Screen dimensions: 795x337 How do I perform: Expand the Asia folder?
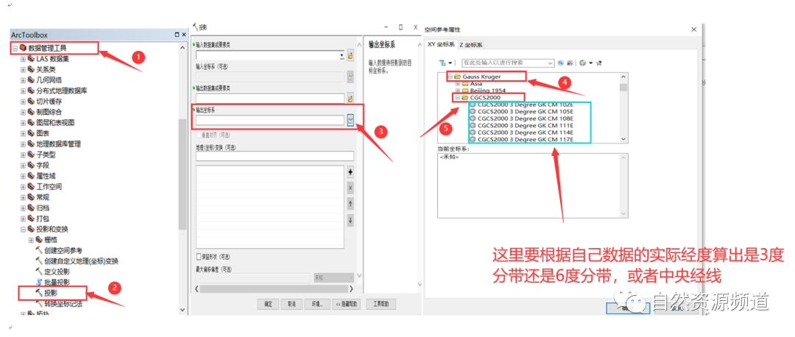tap(457, 84)
